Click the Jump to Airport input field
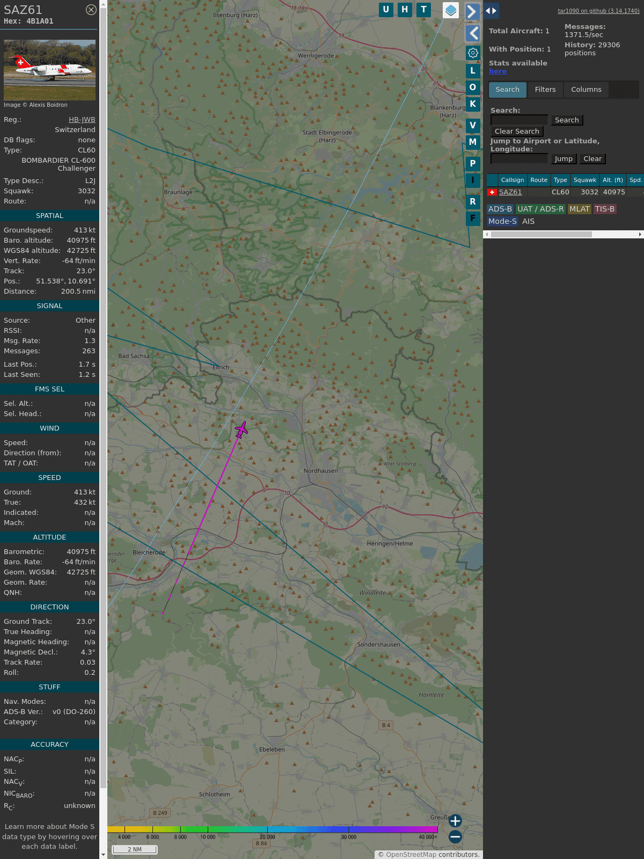 [519, 159]
